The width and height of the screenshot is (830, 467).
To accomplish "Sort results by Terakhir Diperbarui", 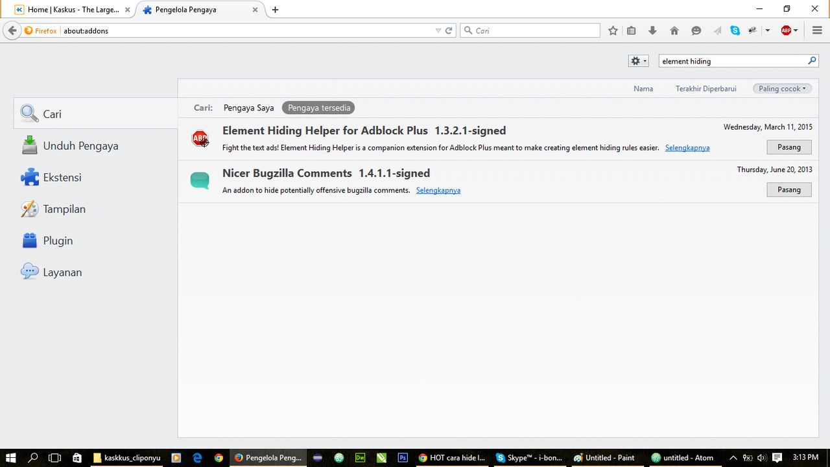I will 706,88.
